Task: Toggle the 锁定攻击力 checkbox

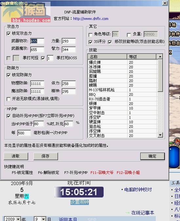Action: click(9, 34)
